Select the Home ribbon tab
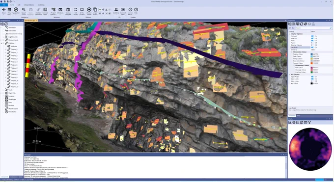Viewport: 334px width, 182px height. coord(12,5)
